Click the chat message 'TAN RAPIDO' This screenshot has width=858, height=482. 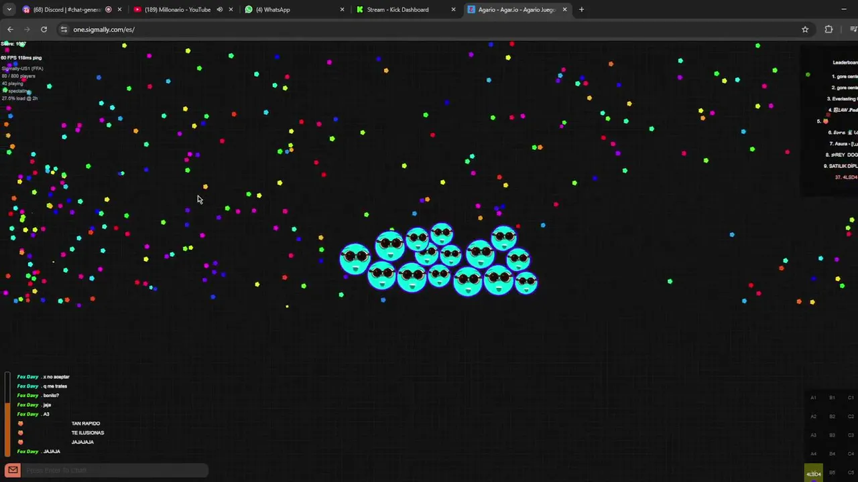point(86,424)
